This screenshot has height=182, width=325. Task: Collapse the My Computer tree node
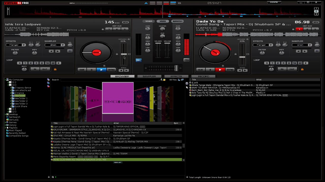[5, 80]
